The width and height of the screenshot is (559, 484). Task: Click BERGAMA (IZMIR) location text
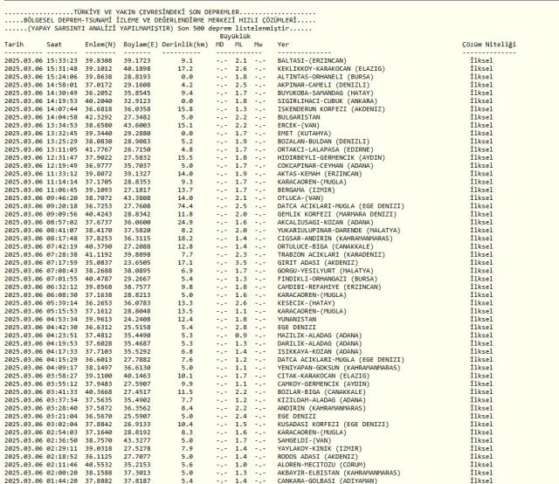coord(306,190)
